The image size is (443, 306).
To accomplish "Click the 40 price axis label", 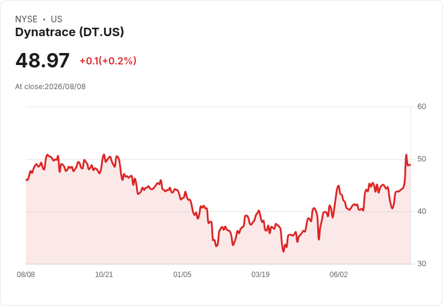I will (421, 211).
